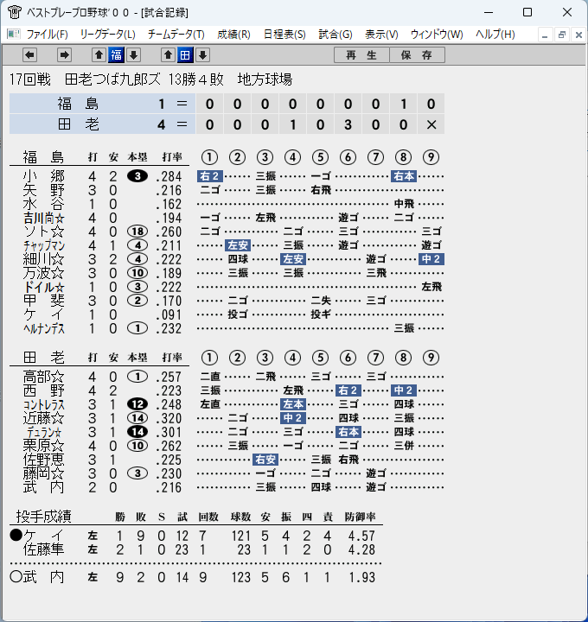
Task: Click 栗原's 三併 result in inning 8
Action: (403, 446)
